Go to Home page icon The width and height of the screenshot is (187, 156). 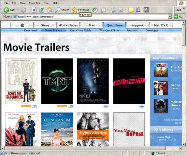click(x=49, y=10)
